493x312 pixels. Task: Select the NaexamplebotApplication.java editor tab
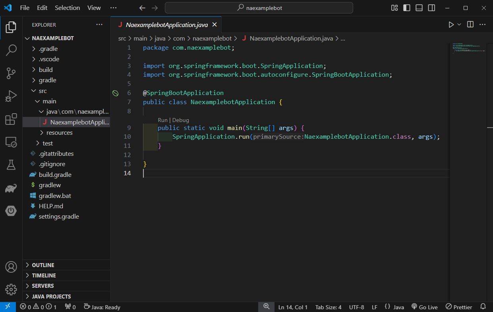(x=166, y=25)
